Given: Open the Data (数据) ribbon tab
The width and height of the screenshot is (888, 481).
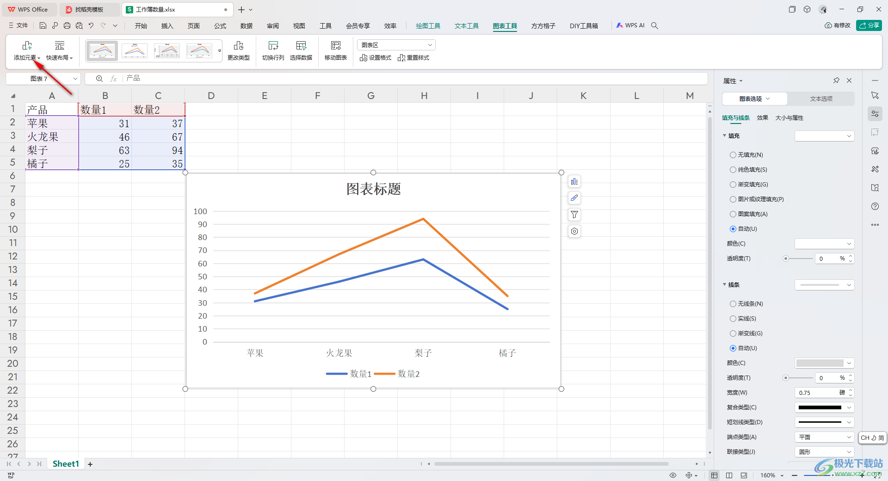Looking at the screenshot, I should click(x=247, y=26).
